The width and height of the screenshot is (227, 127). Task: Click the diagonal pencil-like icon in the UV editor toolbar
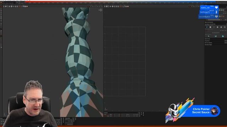(x=124, y=6)
